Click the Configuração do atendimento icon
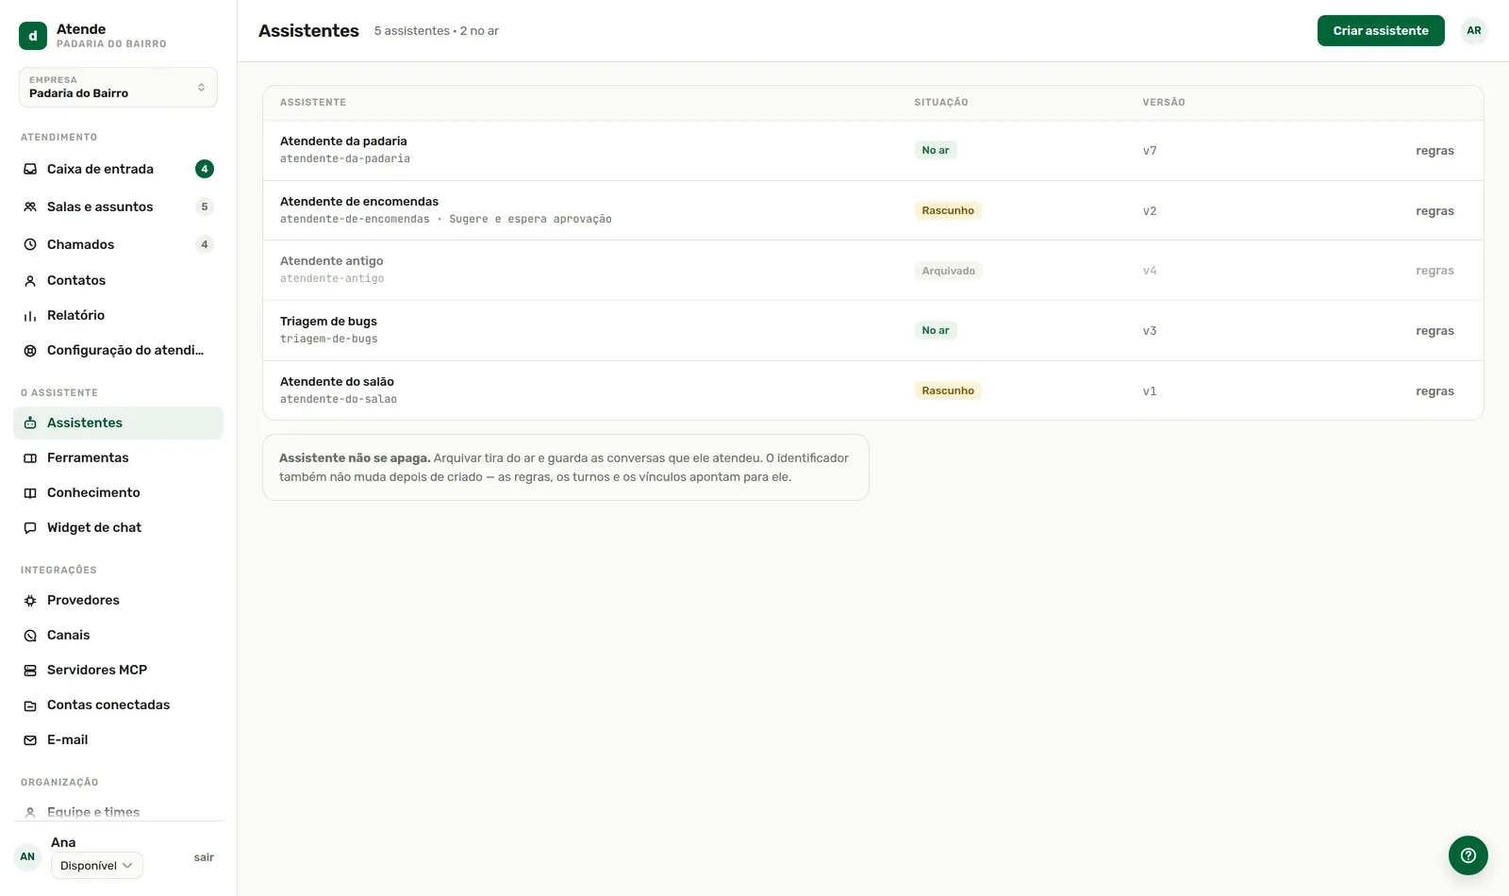 [30, 350]
